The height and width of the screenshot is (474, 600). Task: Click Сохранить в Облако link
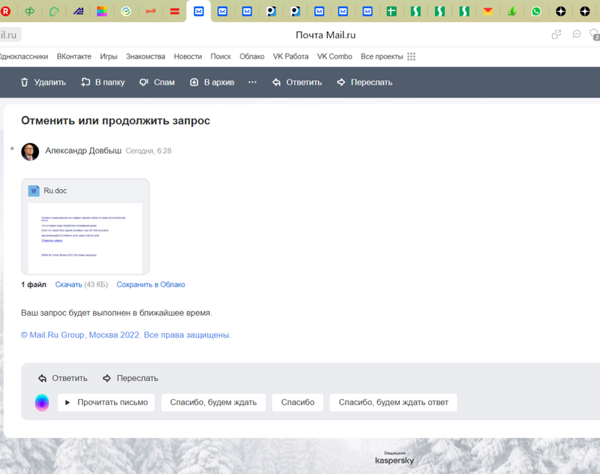[151, 285]
